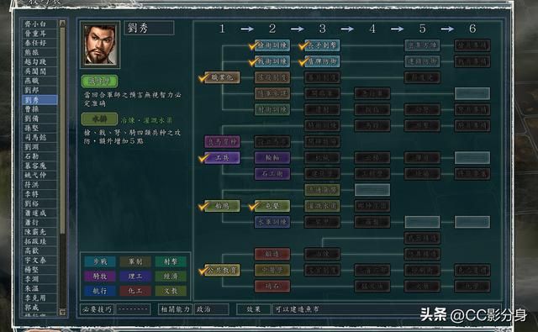Click the 航行 category swatch
Screen dimensions: 538x332
100,291
